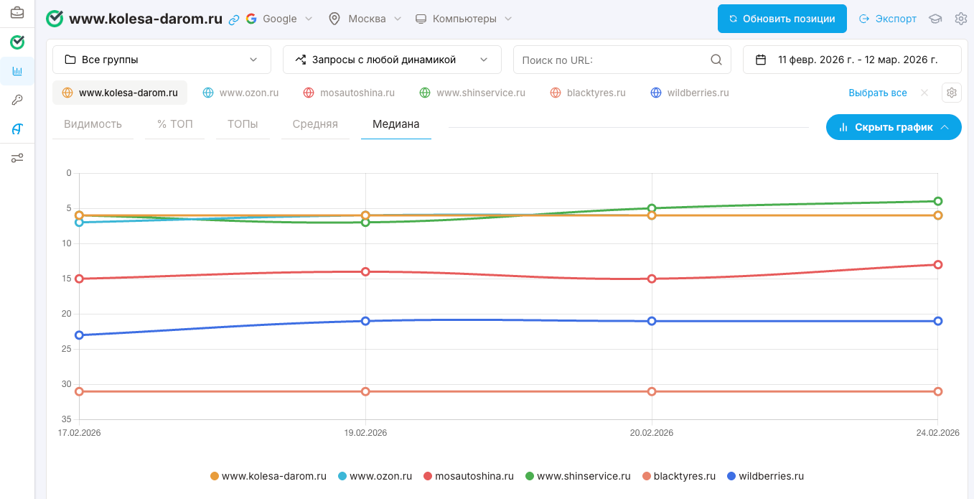Click the 'Обновить позиции' button

click(x=782, y=19)
